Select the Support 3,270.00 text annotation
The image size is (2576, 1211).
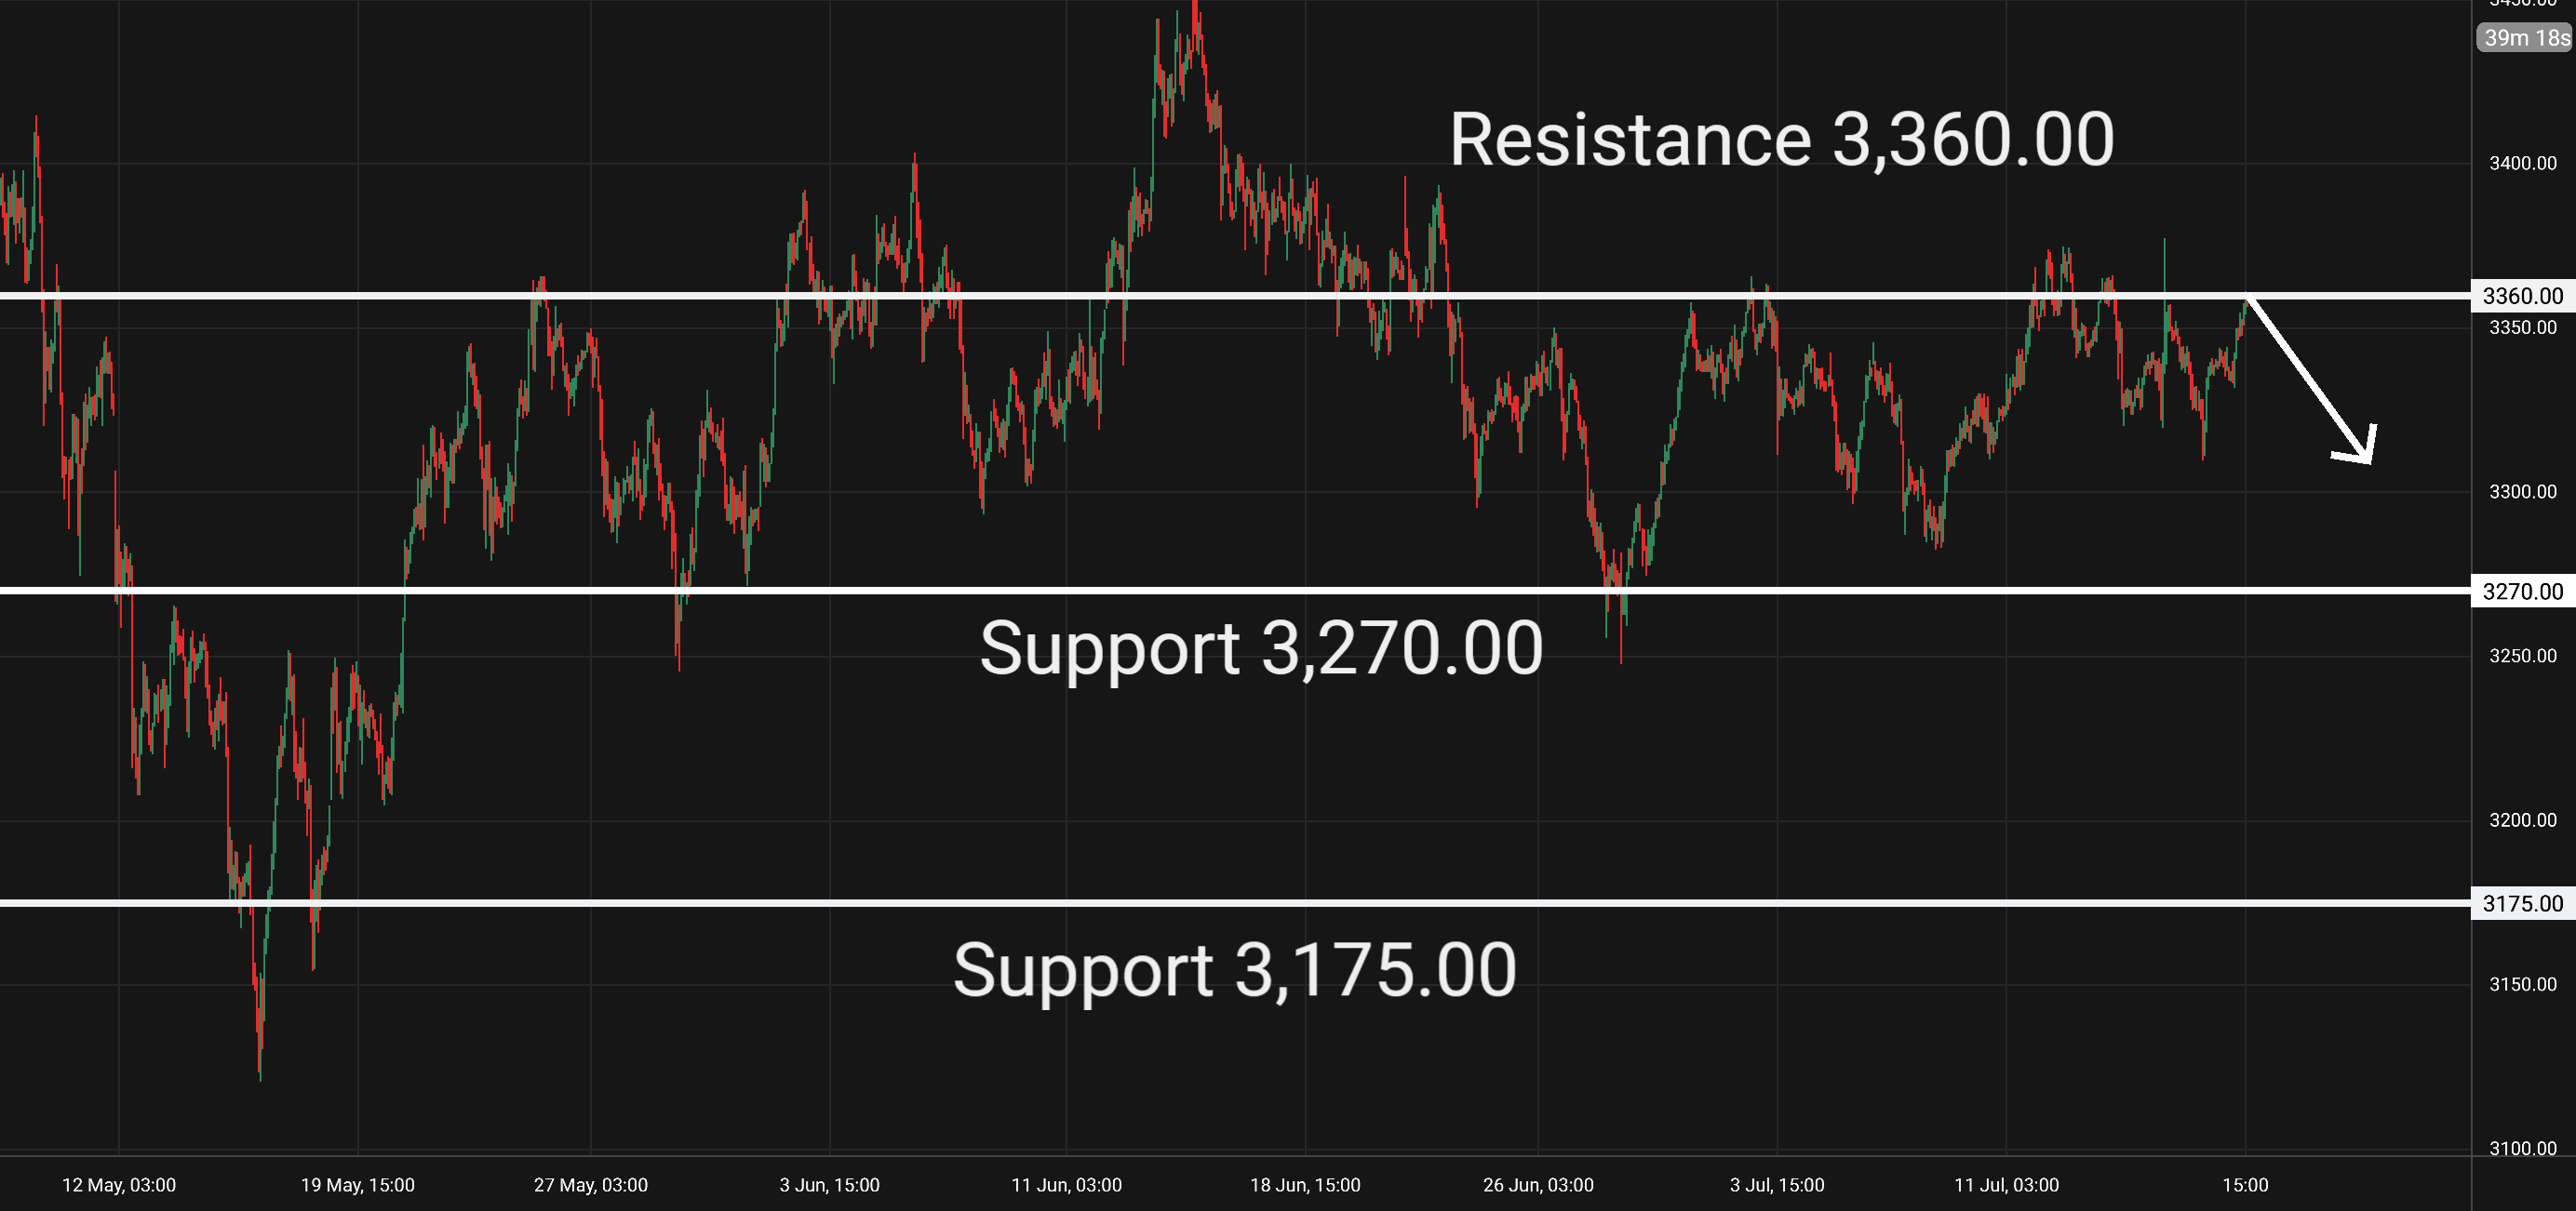[x=1261, y=648]
